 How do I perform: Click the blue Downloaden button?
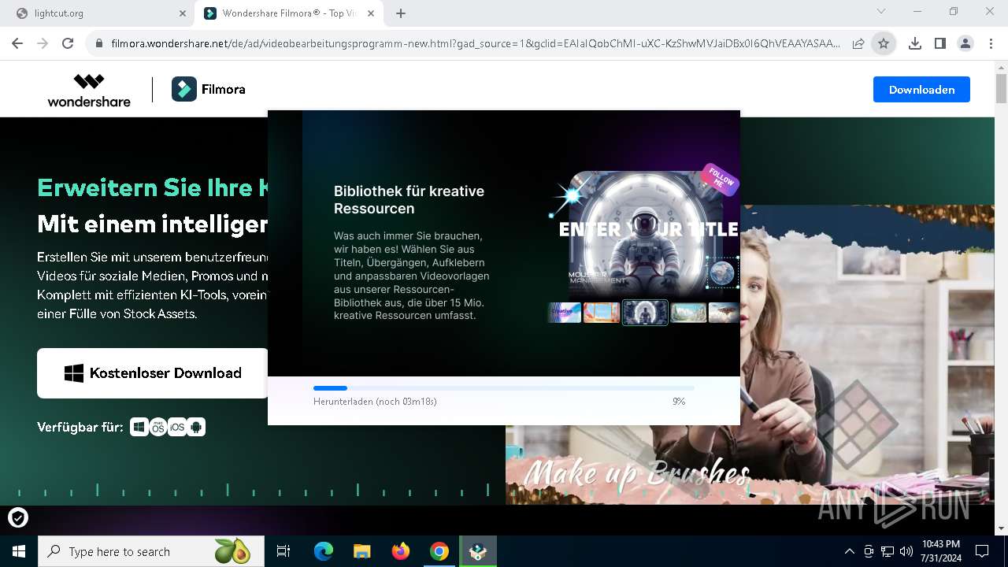921,90
